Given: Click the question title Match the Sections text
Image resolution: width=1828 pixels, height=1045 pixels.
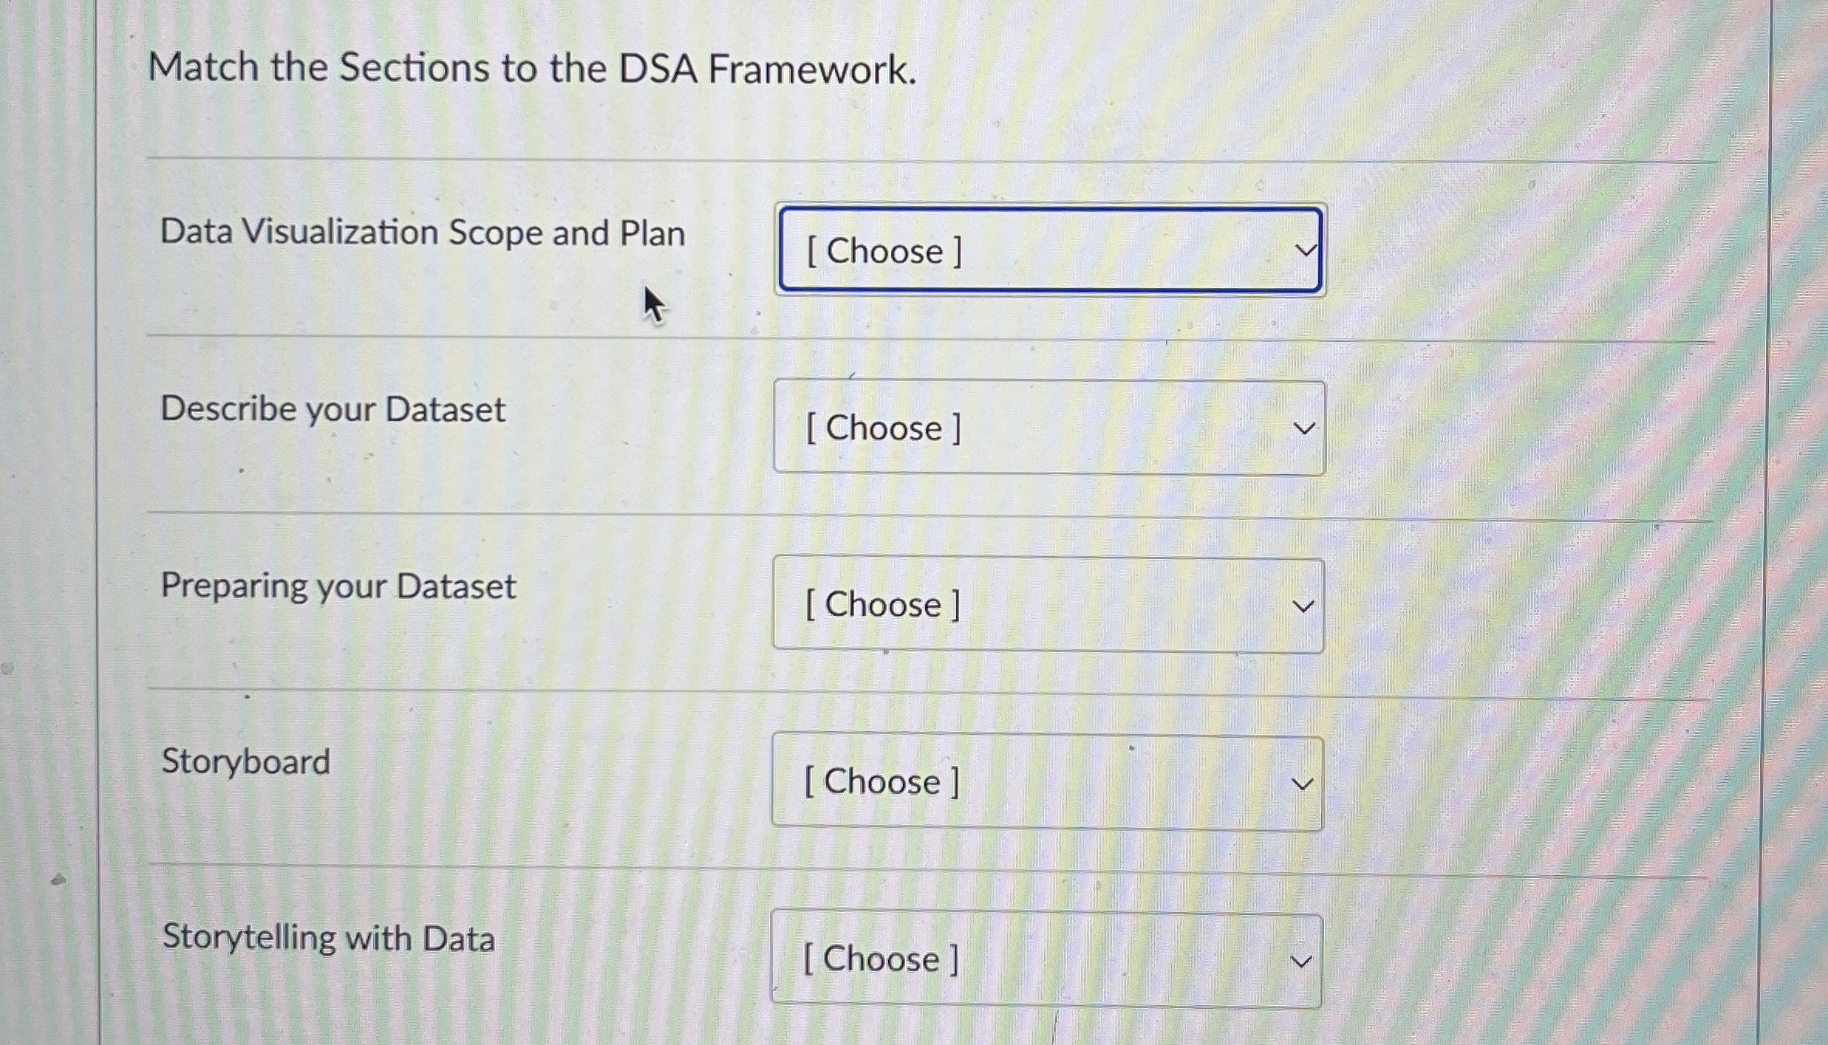Looking at the screenshot, I should 532,68.
